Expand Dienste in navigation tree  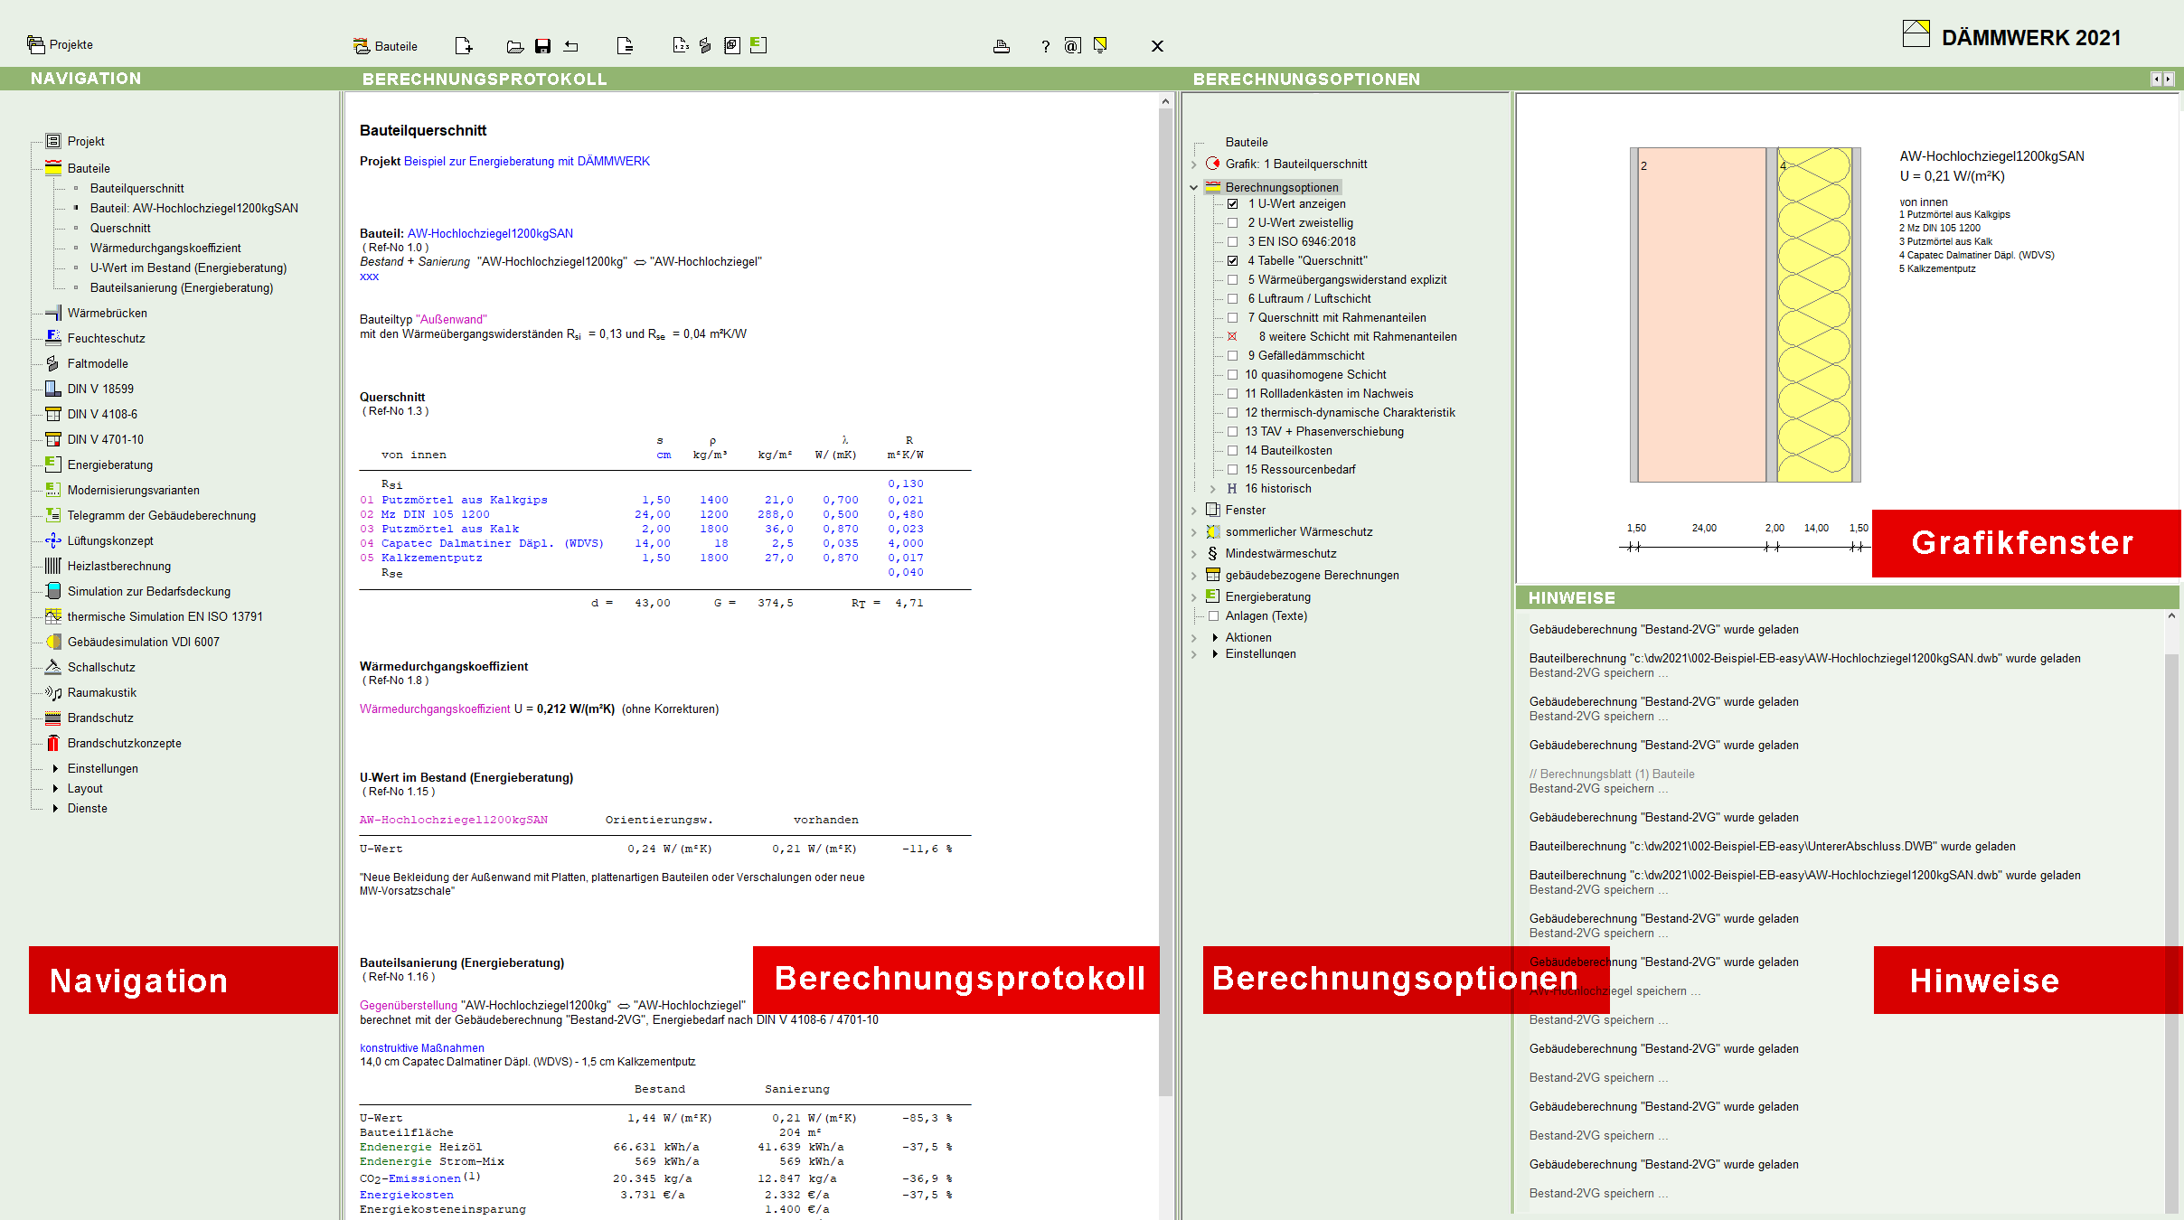tap(55, 808)
